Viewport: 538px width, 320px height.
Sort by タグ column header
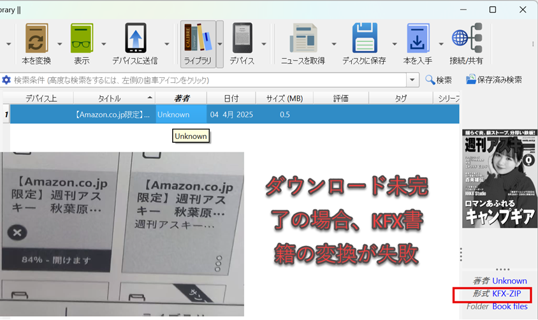(x=401, y=98)
